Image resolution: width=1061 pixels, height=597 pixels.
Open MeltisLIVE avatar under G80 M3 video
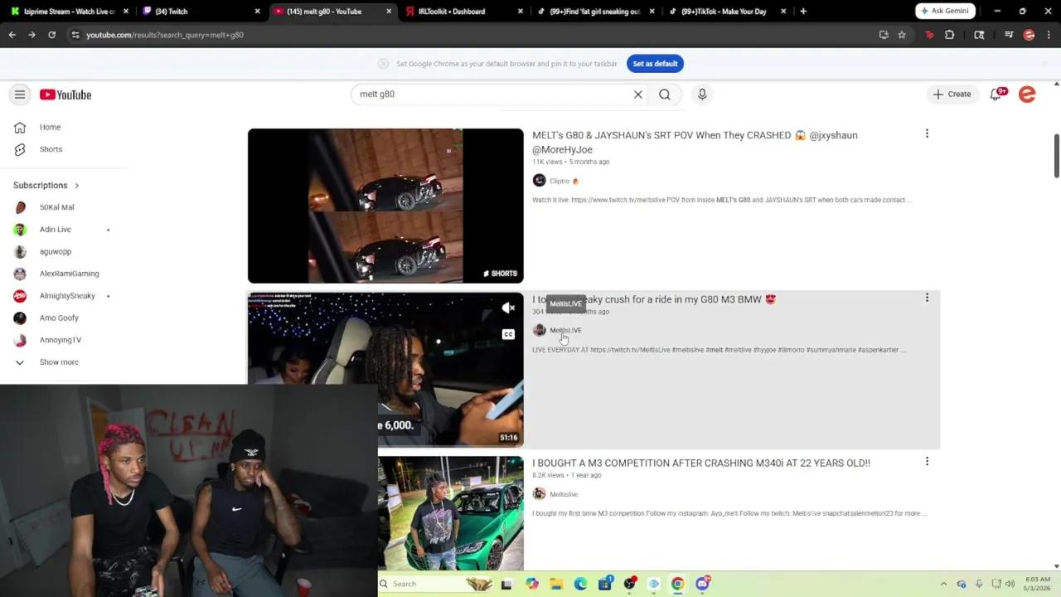(539, 330)
